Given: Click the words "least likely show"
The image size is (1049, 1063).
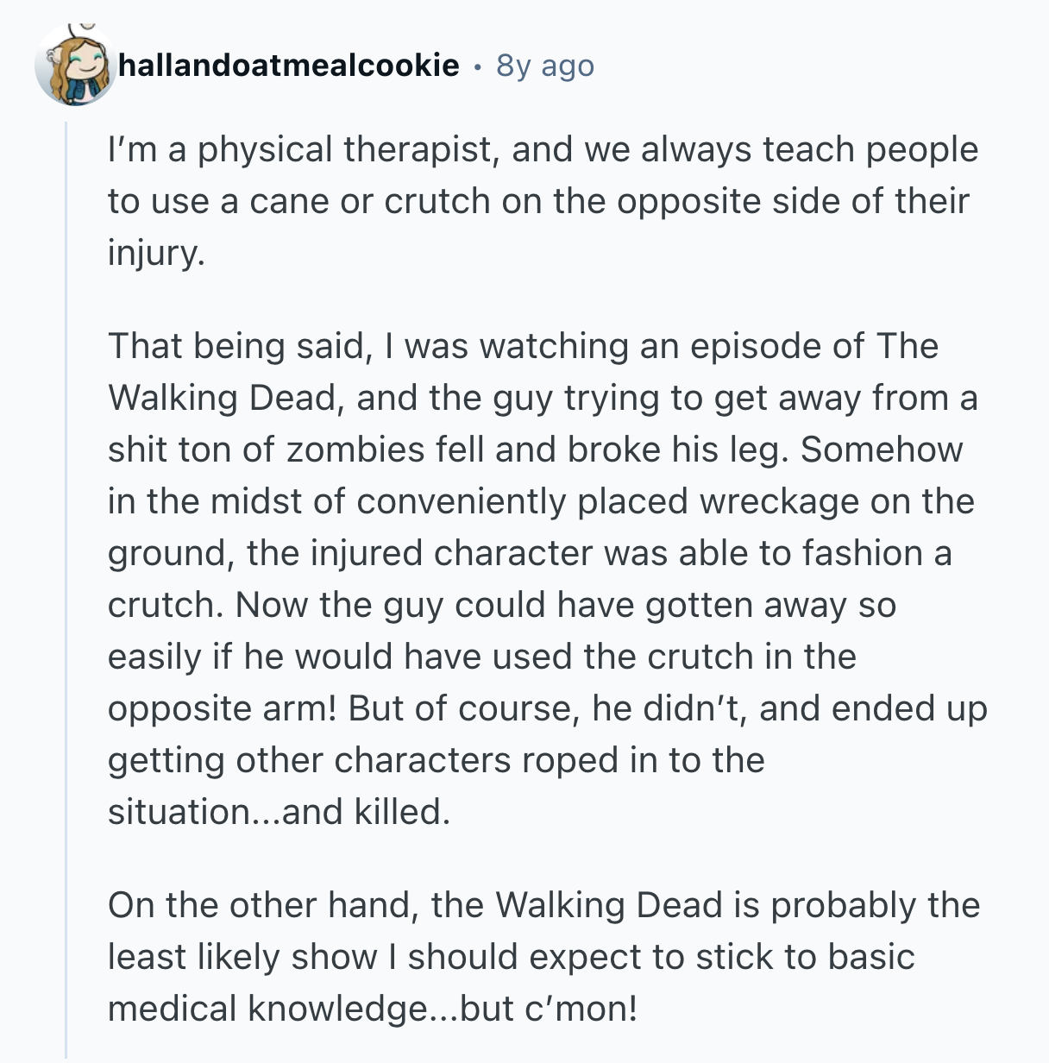Looking at the screenshot, I should (242, 957).
